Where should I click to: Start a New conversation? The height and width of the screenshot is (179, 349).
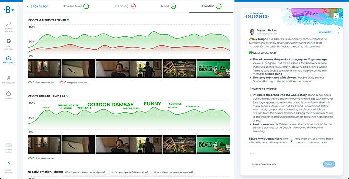(264, 164)
